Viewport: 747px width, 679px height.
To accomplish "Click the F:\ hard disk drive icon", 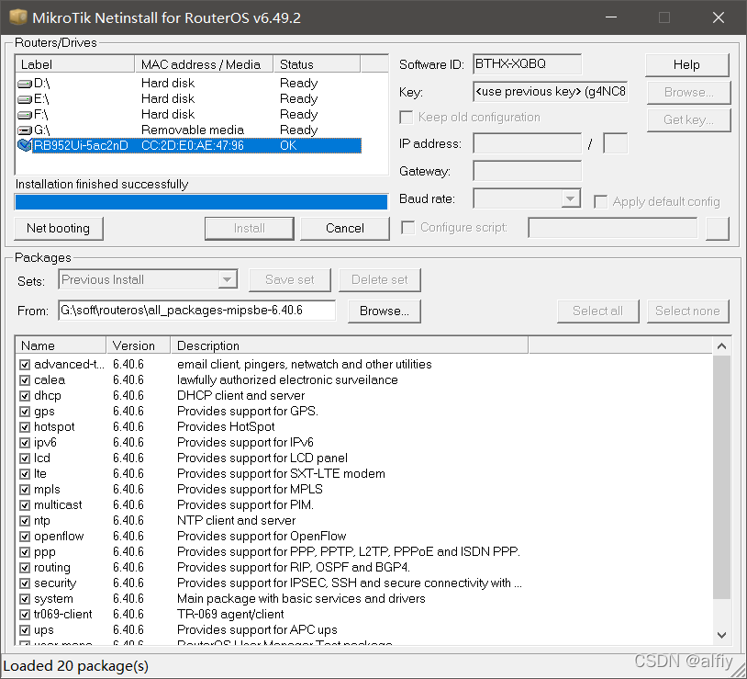I will (x=24, y=116).
